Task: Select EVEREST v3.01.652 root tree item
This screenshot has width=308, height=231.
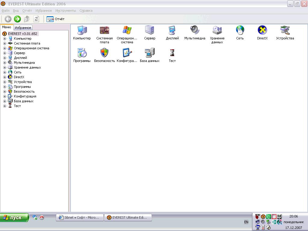Action: point(23,34)
